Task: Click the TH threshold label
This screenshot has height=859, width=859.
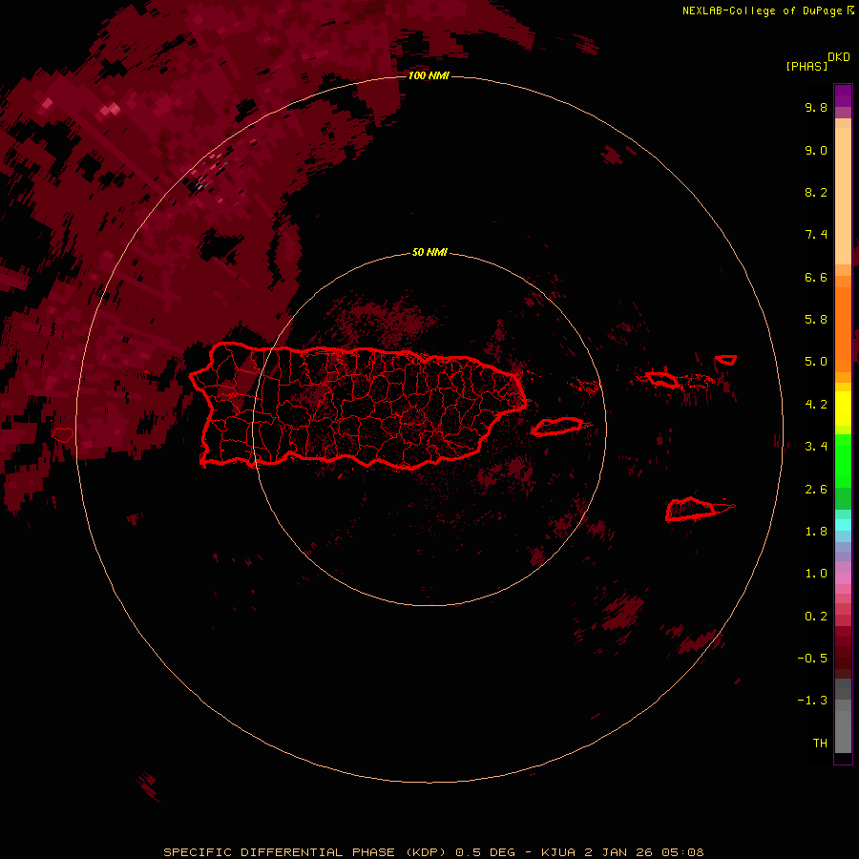Action: coord(820,744)
